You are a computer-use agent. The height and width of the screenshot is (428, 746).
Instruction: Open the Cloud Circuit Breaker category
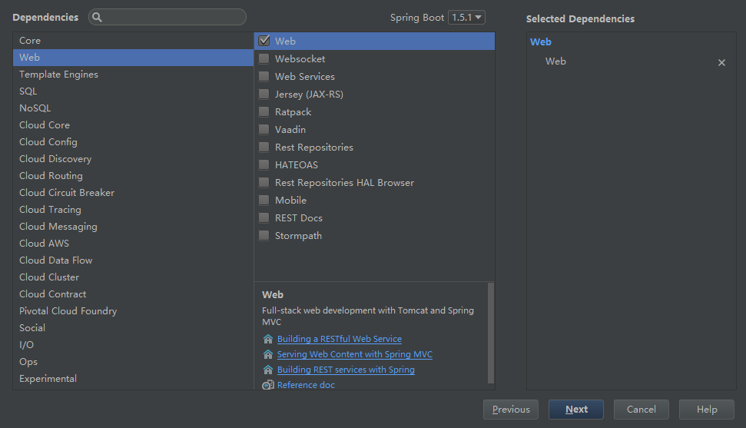(133, 192)
